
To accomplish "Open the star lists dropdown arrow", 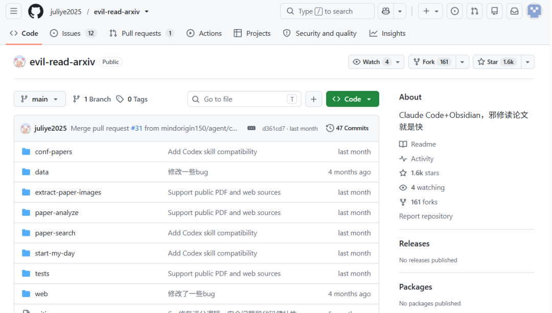I will tap(527, 62).
